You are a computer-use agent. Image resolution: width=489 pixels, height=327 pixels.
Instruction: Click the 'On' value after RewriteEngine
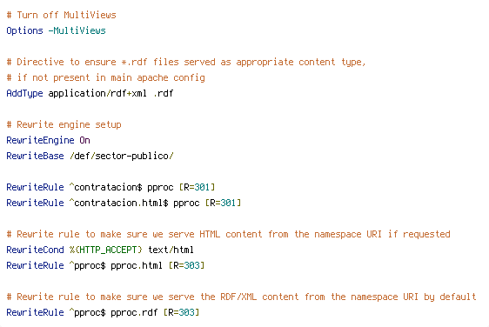(84, 140)
